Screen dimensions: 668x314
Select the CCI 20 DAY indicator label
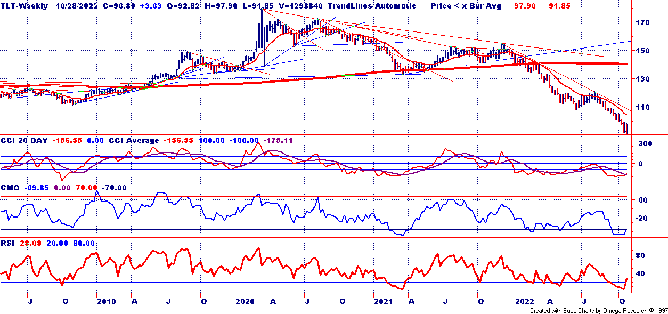25,141
